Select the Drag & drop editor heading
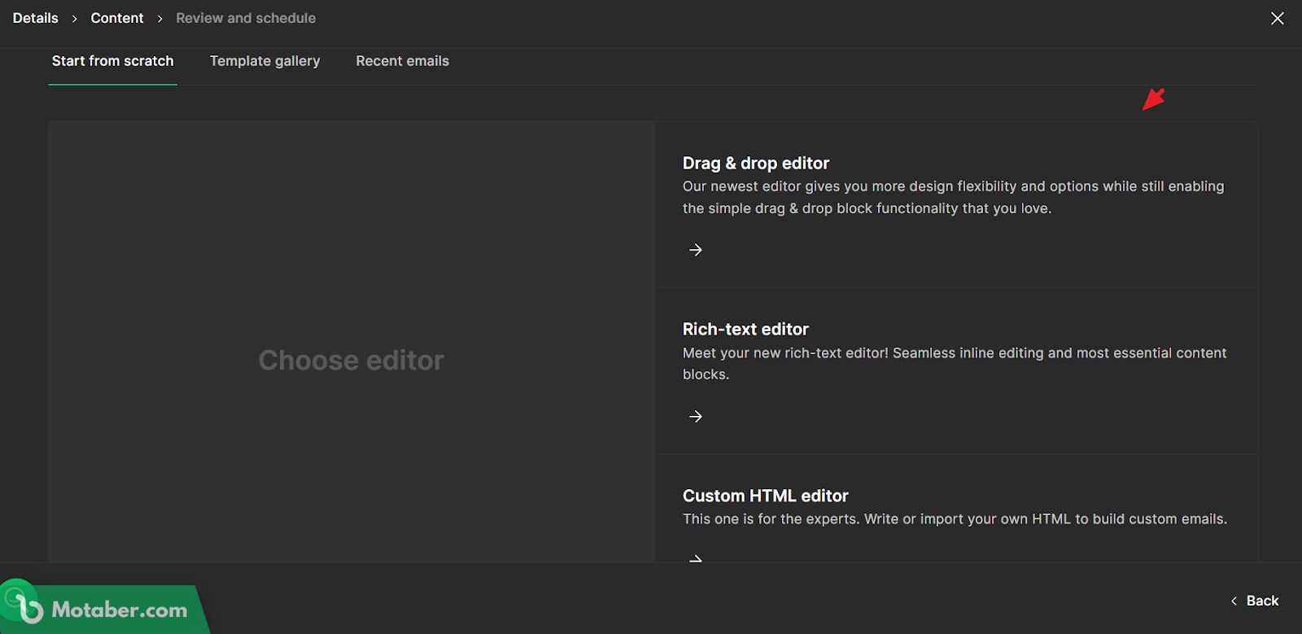The width and height of the screenshot is (1302, 634). point(756,164)
